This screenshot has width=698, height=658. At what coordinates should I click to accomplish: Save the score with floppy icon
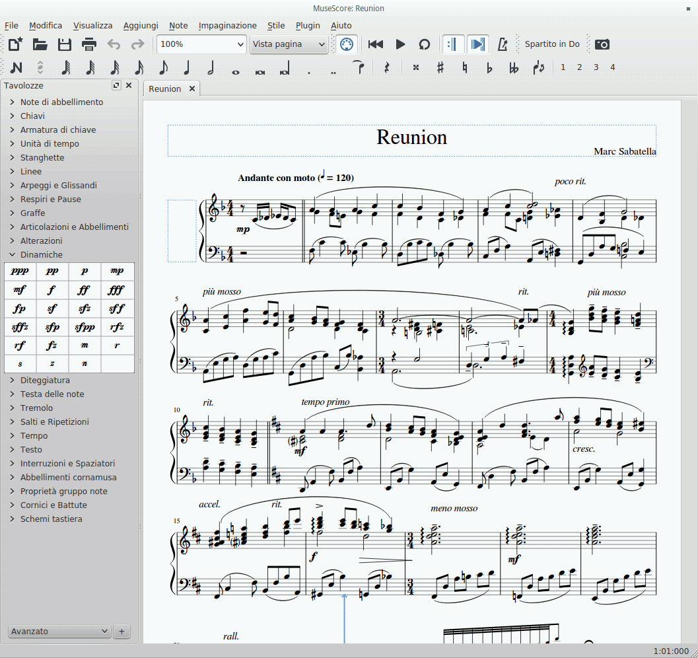[x=65, y=44]
